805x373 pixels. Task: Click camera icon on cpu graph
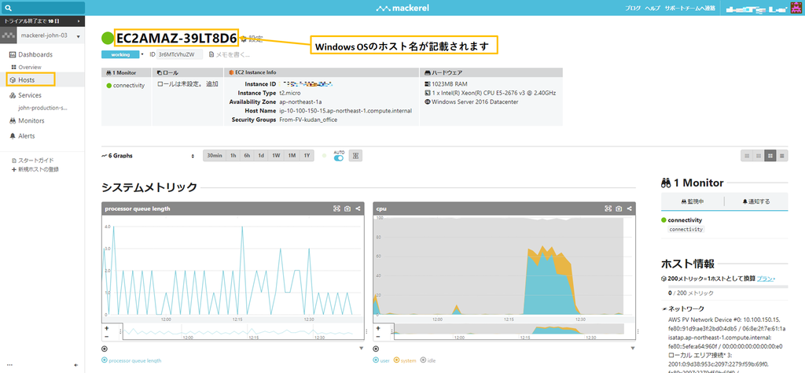point(619,209)
